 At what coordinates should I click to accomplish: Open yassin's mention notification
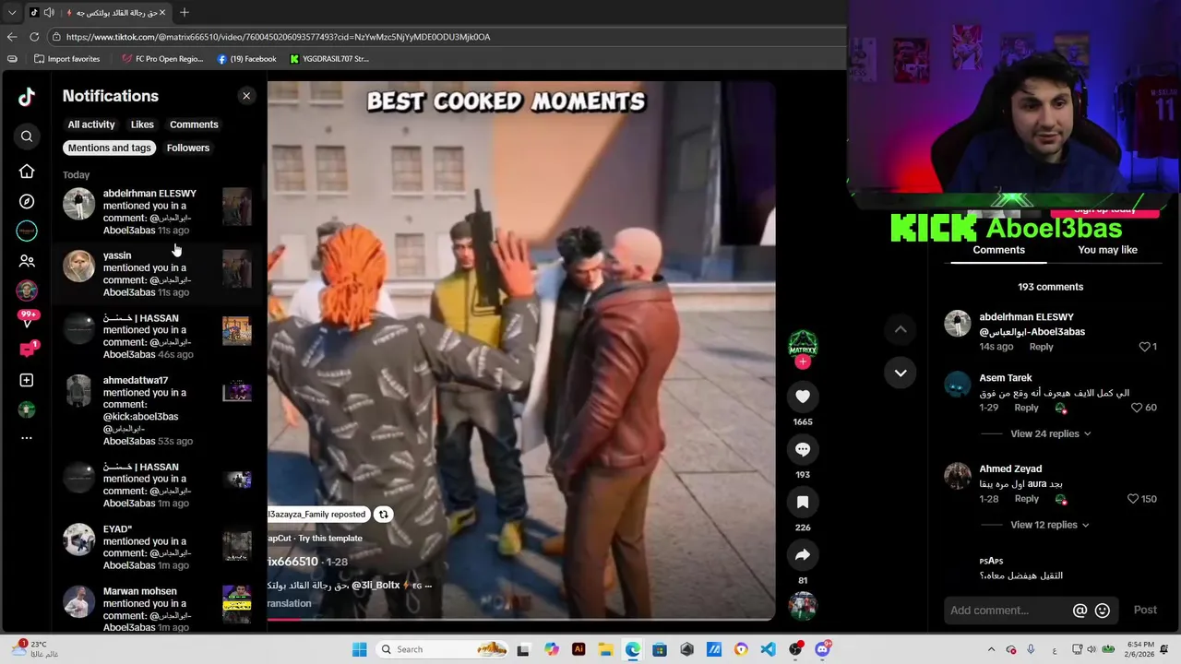coord(157,274)
